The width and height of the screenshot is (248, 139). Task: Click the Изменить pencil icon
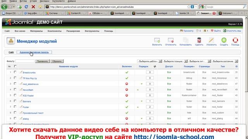pos(211,42)
